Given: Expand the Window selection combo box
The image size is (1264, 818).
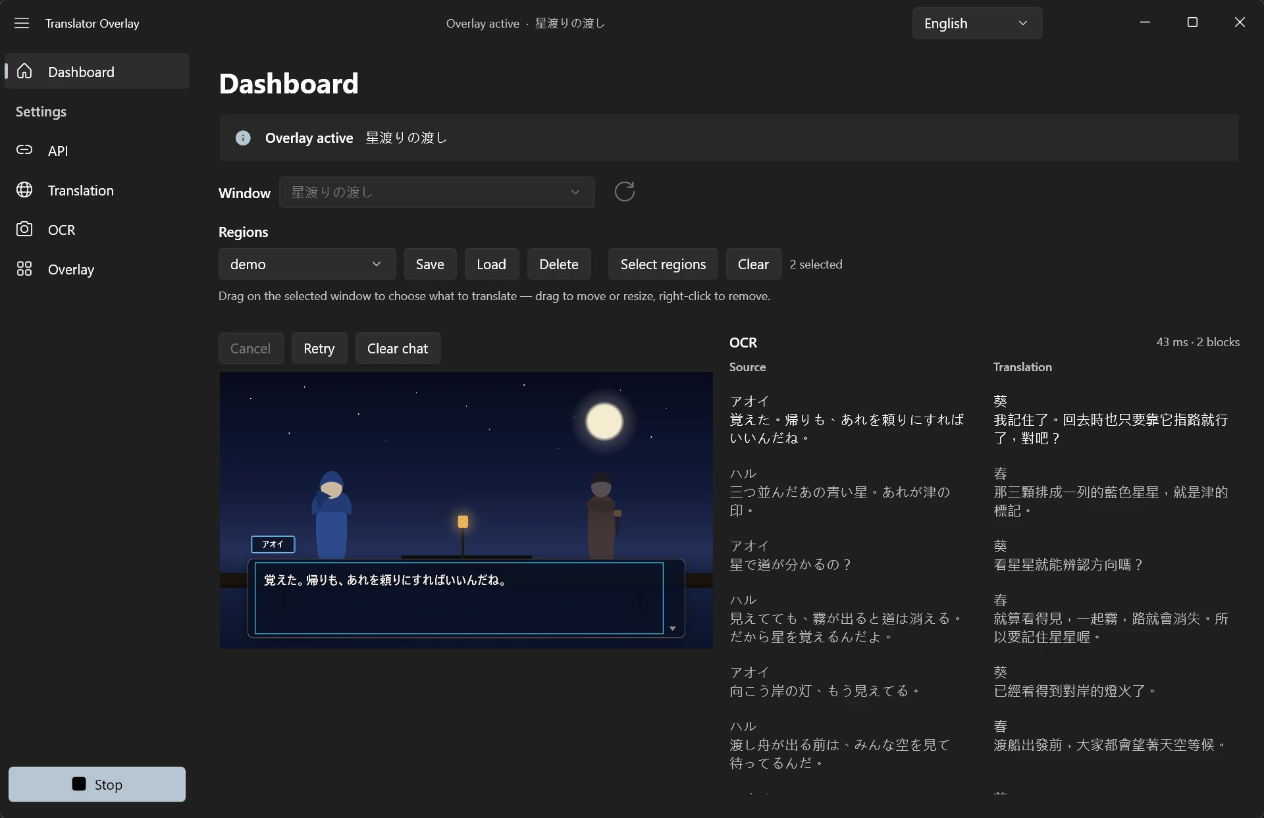Looking at the screenshot, I should click(x=436, y=192).
